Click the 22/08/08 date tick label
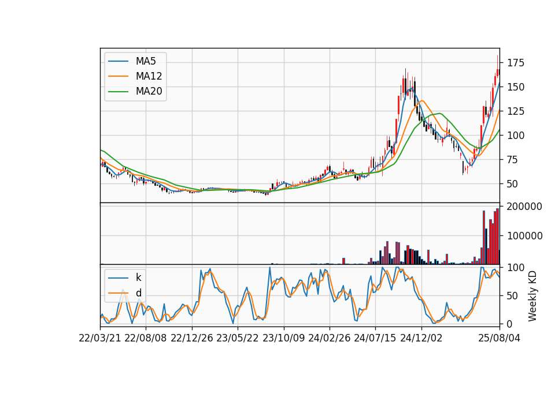Screen dimensions: 555x398 pos(146,338)
